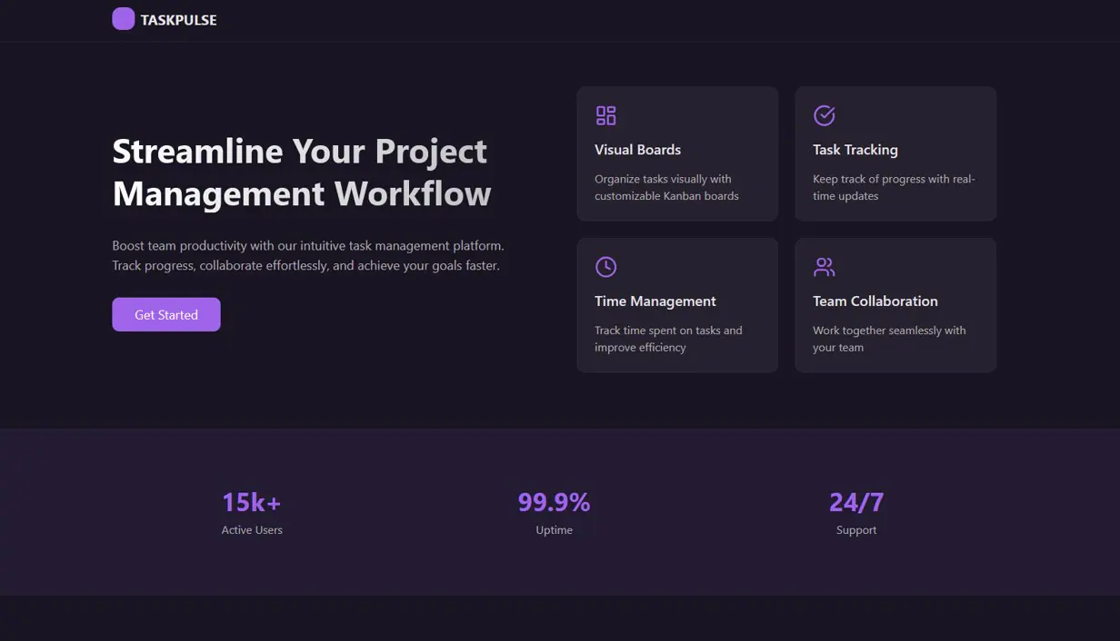This screenshot has width=1120, height=641.
Task: Click the Support label
Action: (856, 530)
